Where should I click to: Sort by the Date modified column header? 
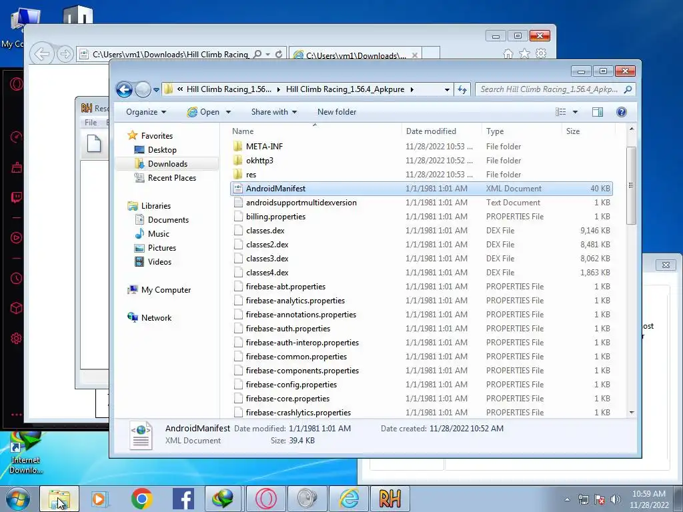click(431, 131)
